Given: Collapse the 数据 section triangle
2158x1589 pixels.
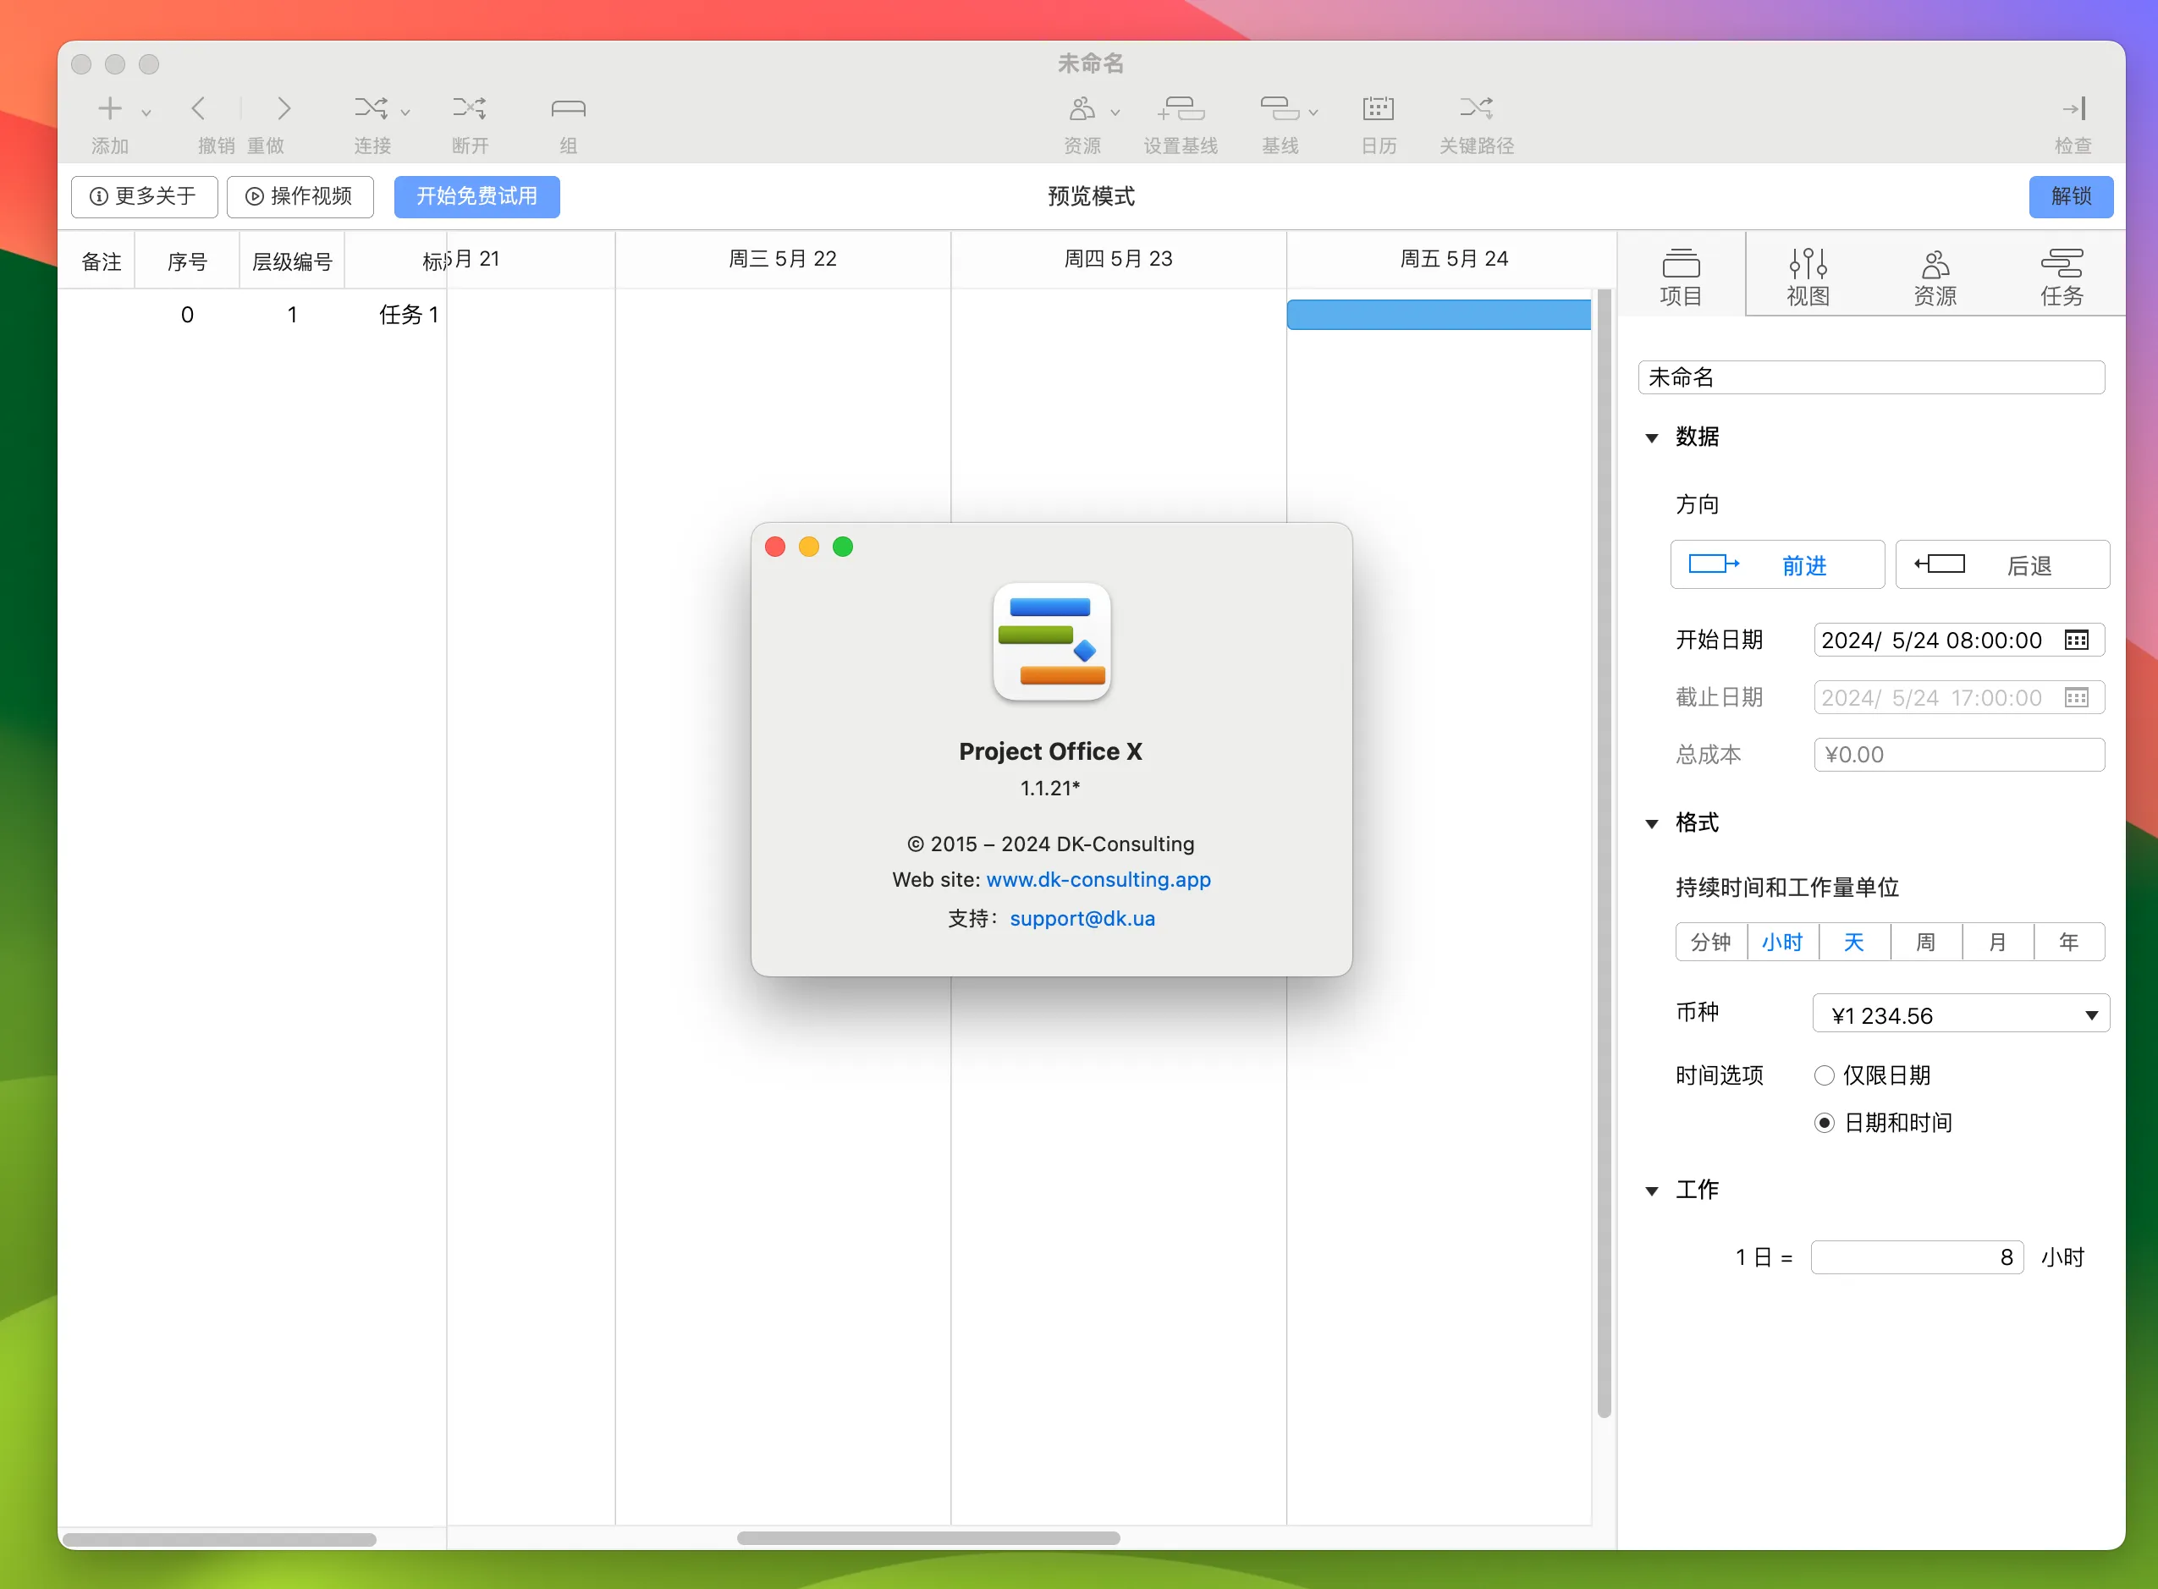Looking at the screenshot, I should (x=1652, y=437).
